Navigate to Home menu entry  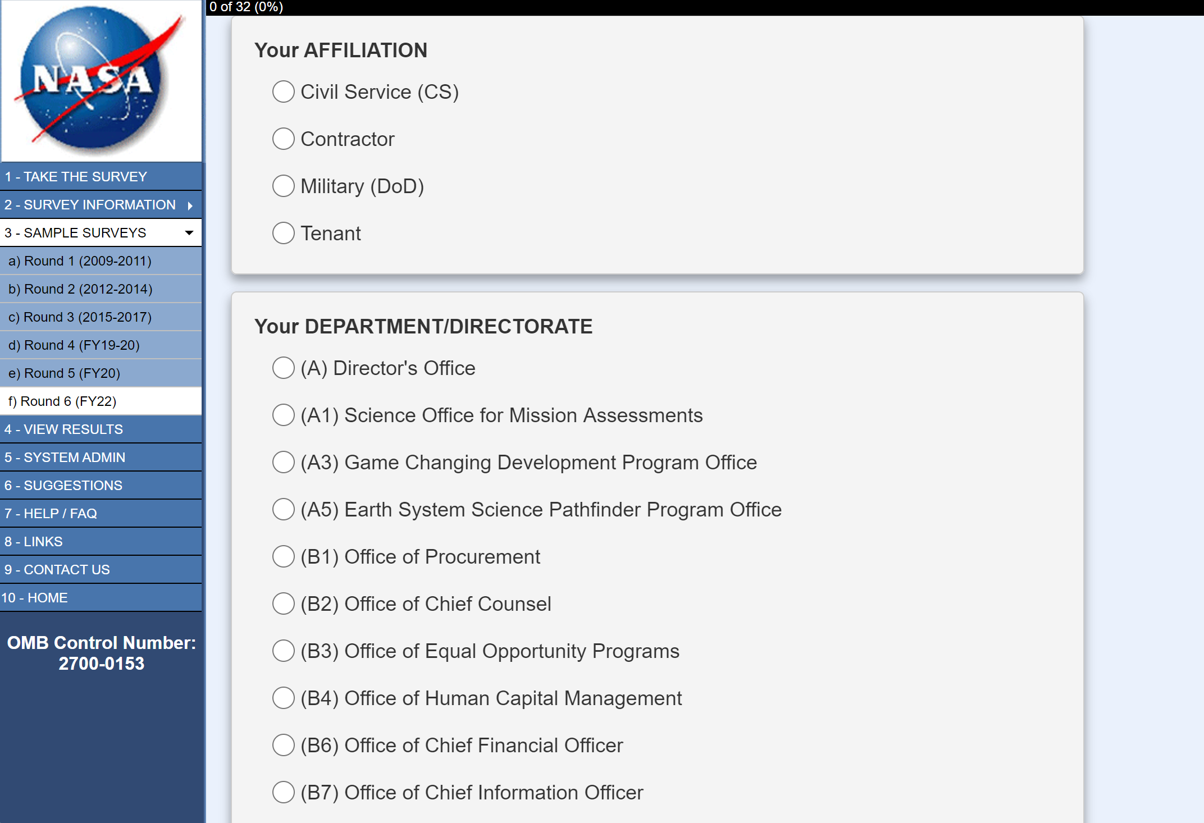[x=34, y=598]
